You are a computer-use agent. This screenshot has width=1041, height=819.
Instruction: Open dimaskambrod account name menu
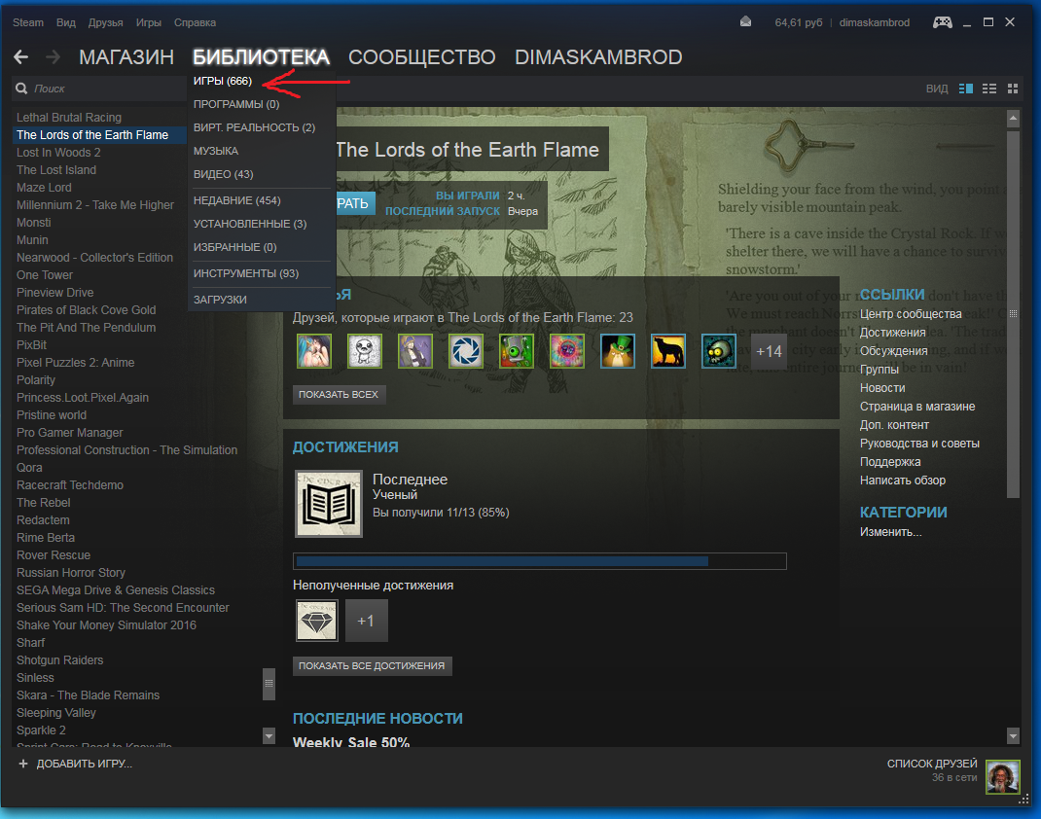pos(874,22)
